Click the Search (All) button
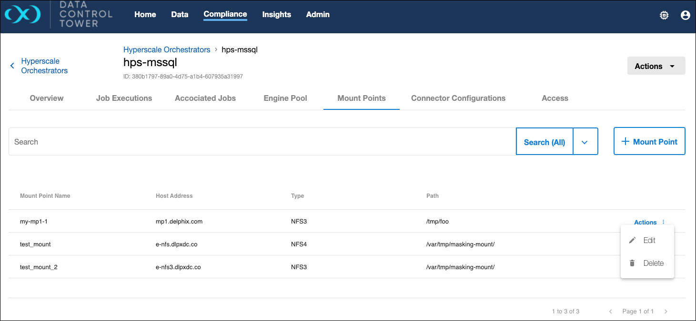Image resolution: width=696 pixels, height=321 pixels. pyautogui.click(x=544, y=142)
